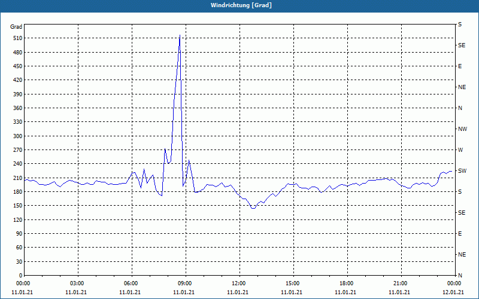Select the 30 axis label
The image size is (479, 299).
(x=19, y=262)
